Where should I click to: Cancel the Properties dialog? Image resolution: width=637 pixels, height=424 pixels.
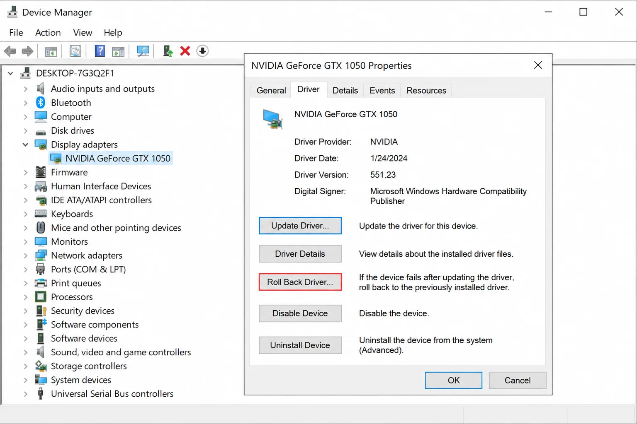518,380
